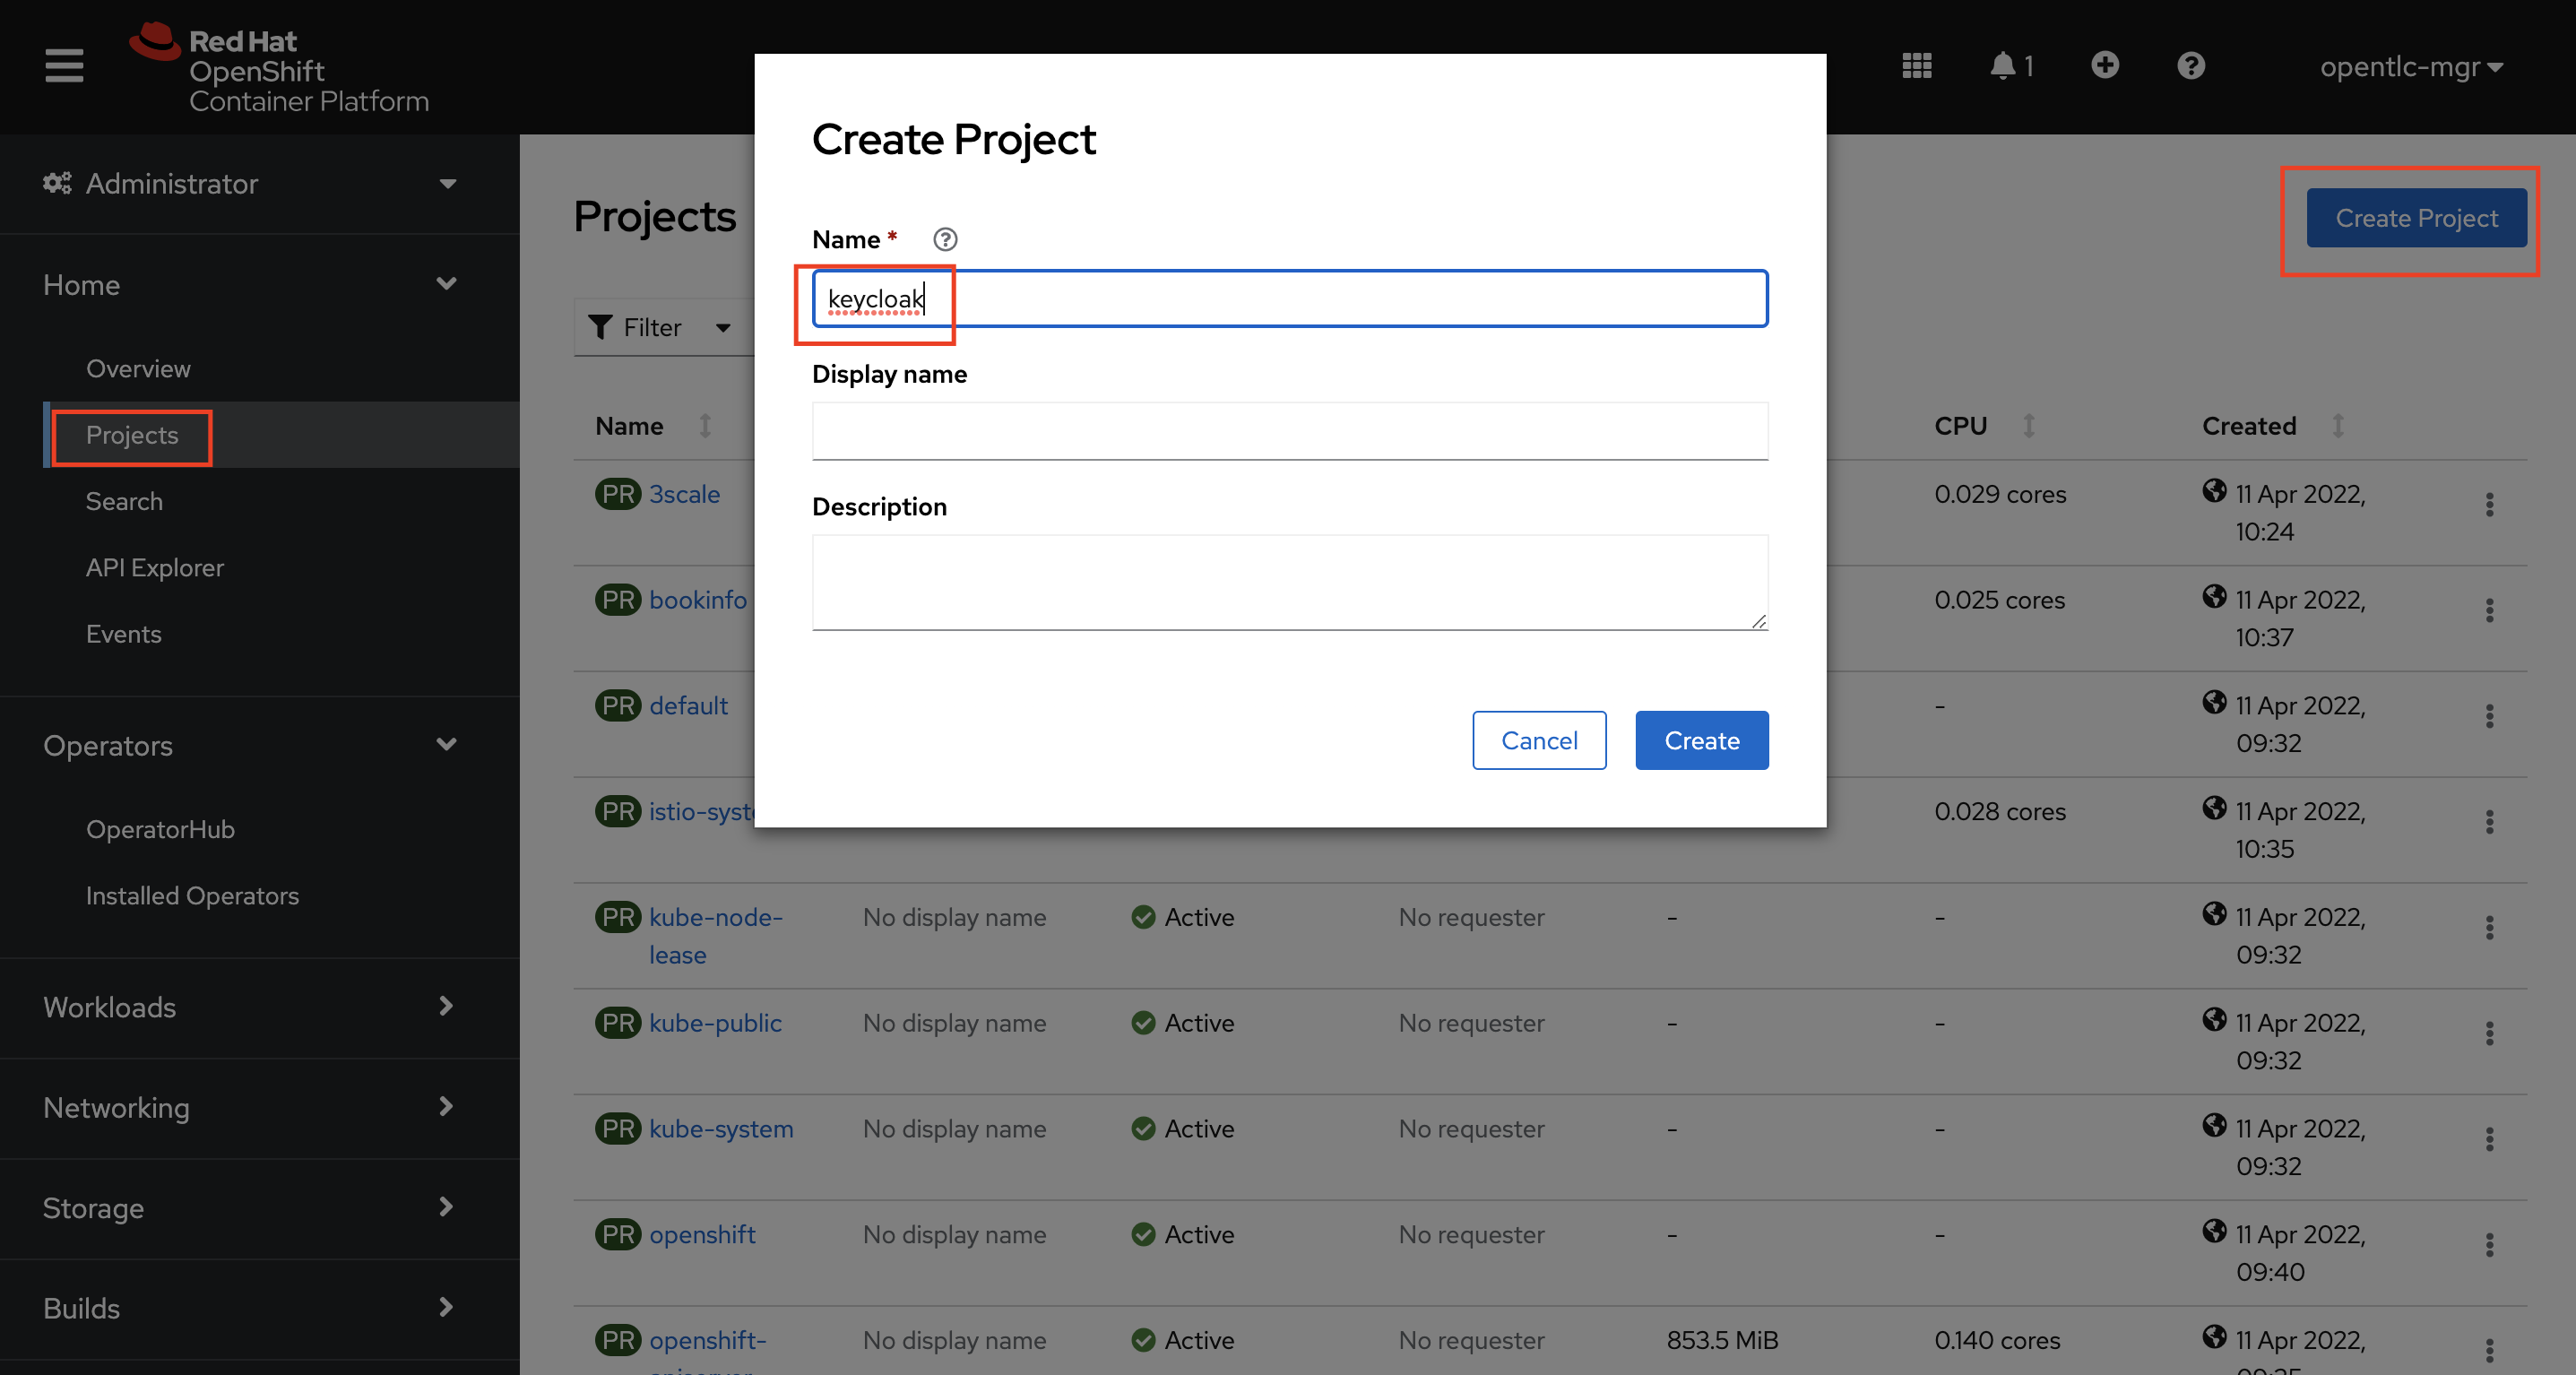Click the Create Project button on page
Image resolution: width=2576 pixels, height=1375 pixels.
pyautogui.click(x=2416, y=218)
